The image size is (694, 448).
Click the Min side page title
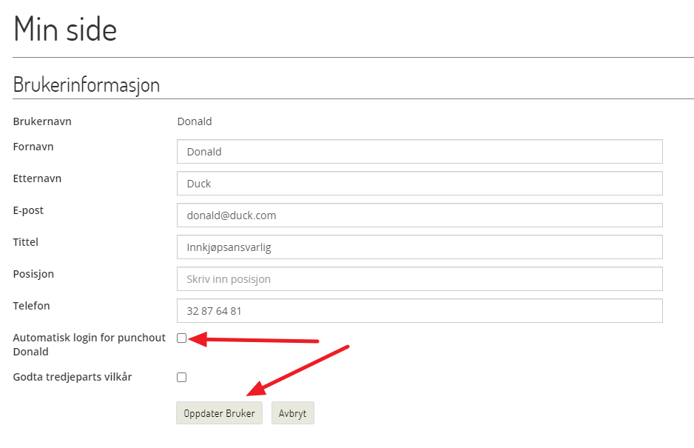65,29
